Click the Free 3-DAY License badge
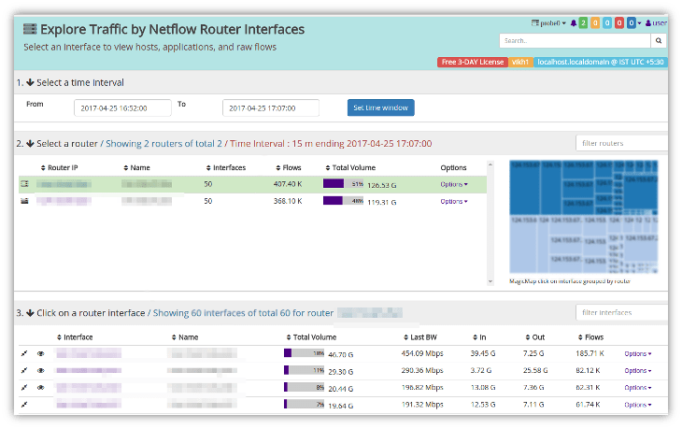This screenshot has height=429, width=682. pyautogui.click(x=473, y=63)
